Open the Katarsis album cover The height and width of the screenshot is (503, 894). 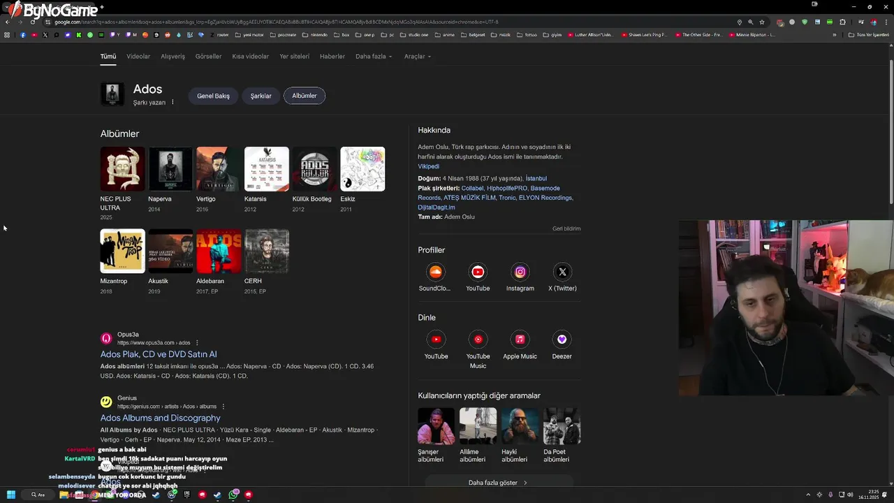[x=267, y=169]
